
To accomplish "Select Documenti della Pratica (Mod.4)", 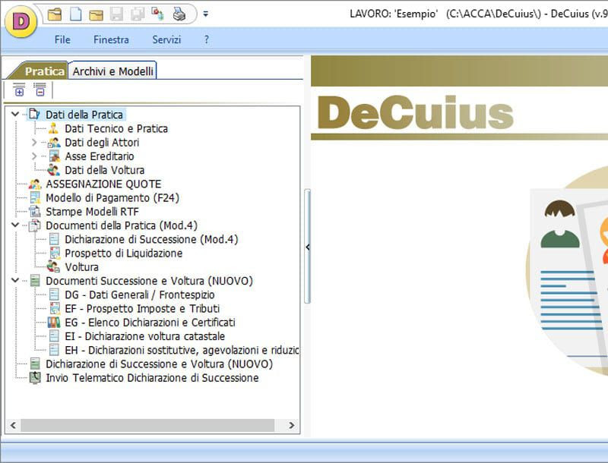I will tap(122, 225).
